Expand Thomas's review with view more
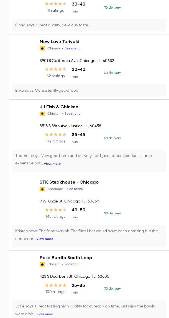169x318 pixels. point(52,164)
